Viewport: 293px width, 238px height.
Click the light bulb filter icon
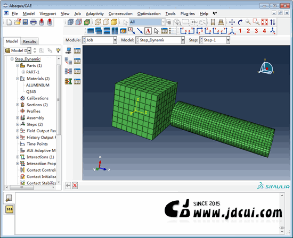(58, 50)
